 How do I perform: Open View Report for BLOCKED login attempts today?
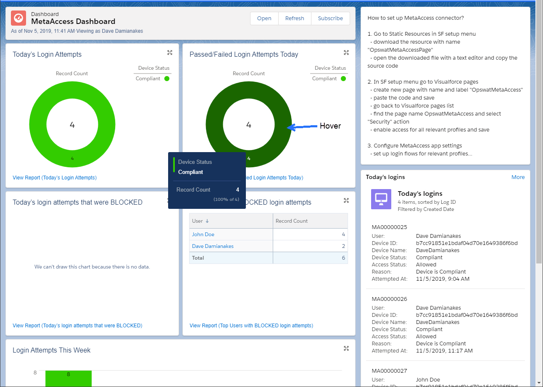tap(77, 326)
